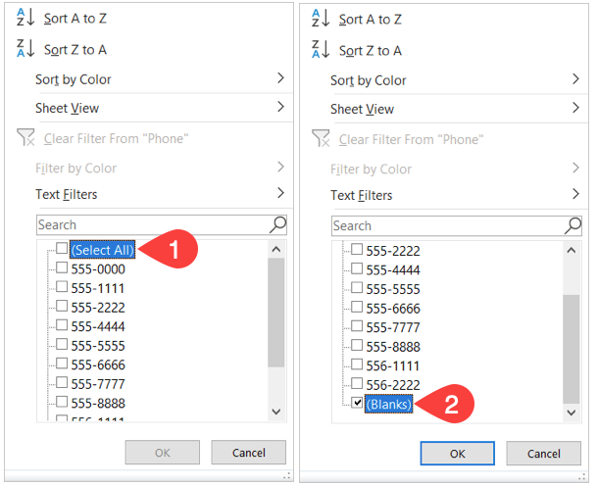Click the Clear Filter funnel icon in right panel
The image size is (598, 486).
point(320,139)
